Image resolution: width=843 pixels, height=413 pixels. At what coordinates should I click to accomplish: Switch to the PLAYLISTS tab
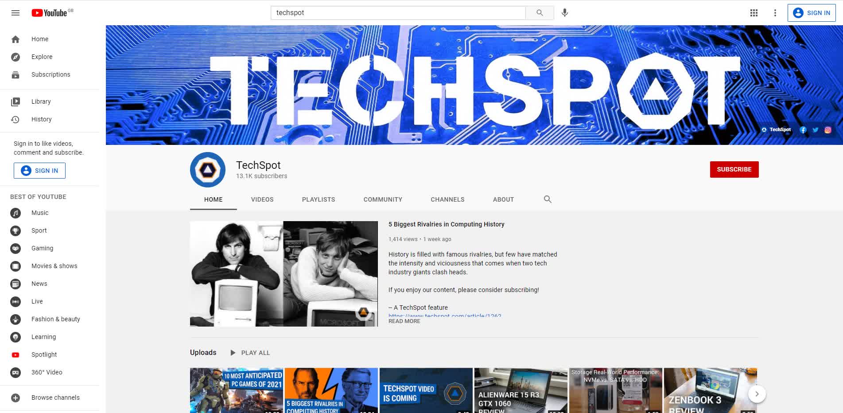(319, 199)
